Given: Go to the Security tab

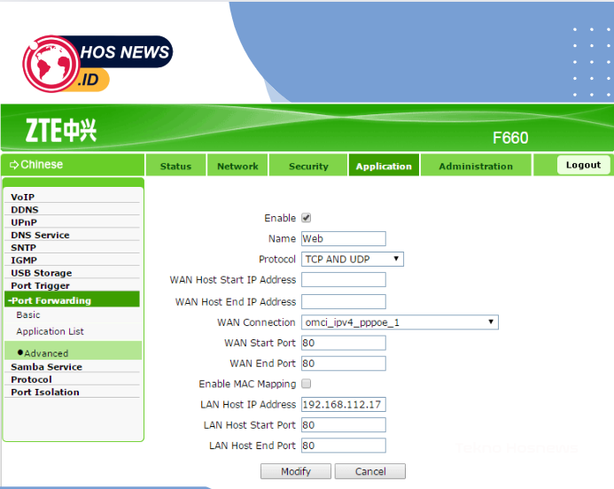Looking at the screenshot, I should pos(308,166).
